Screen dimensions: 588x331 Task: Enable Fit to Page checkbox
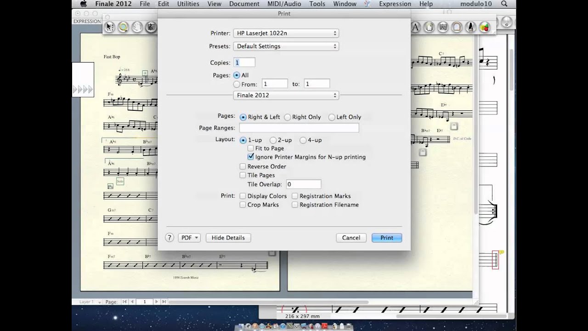pos(250,148)
